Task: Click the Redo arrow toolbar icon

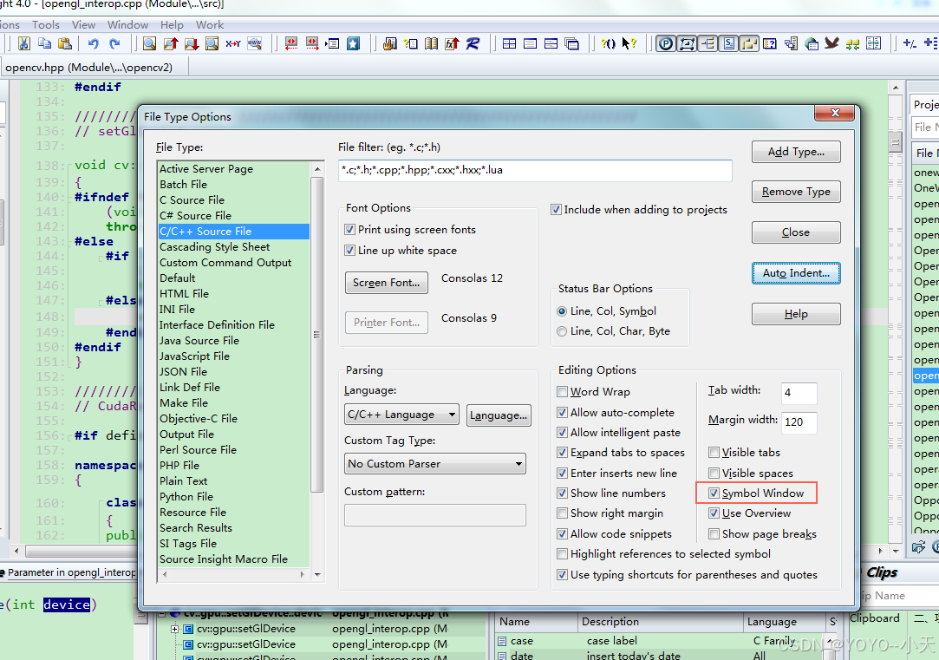Action: coord(114,43)
